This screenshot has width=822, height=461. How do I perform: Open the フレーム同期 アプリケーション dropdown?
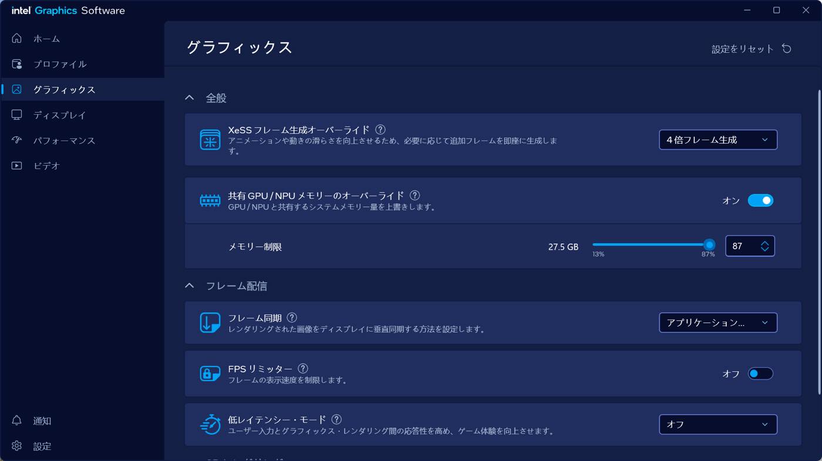coord(718,323)
